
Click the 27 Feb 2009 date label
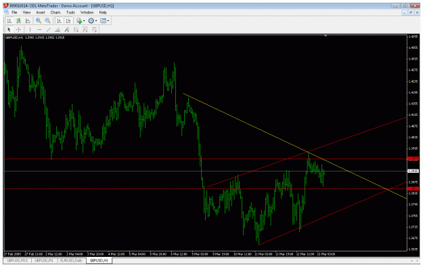click(x=12, y=254)
